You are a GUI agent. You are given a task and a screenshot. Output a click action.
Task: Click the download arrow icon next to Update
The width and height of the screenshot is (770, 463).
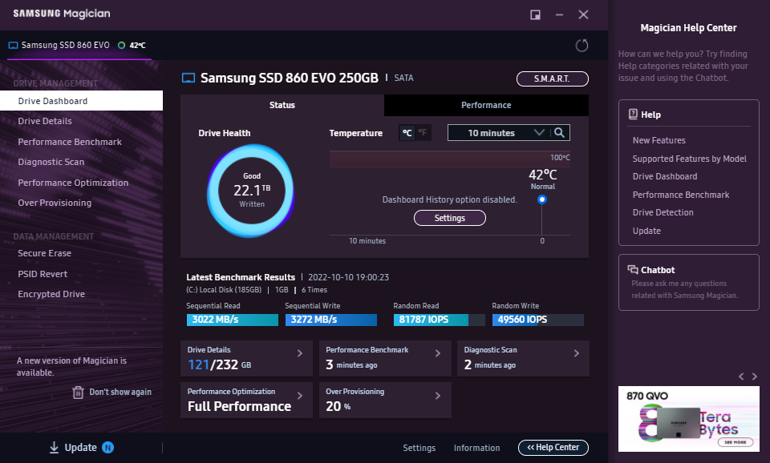[54, 447]
